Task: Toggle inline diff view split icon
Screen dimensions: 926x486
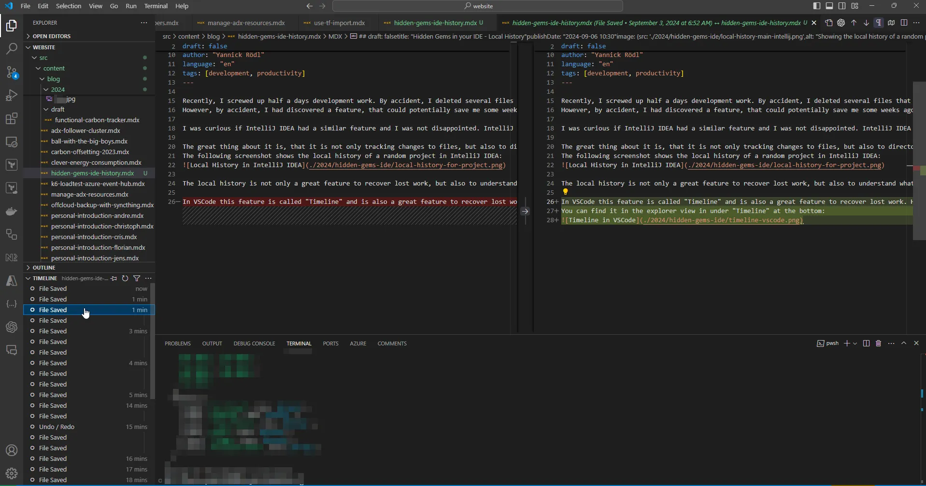Action: [x=904, y=23]
